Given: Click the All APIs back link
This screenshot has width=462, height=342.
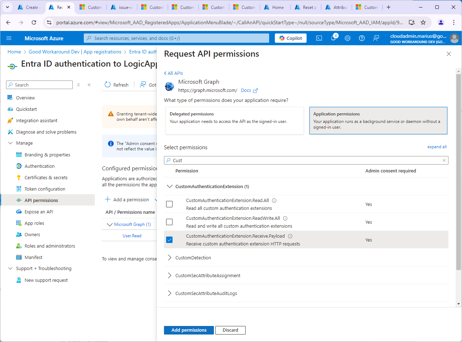Looking at the screenshot, I should pyautogui.click(x=174, y=73).
